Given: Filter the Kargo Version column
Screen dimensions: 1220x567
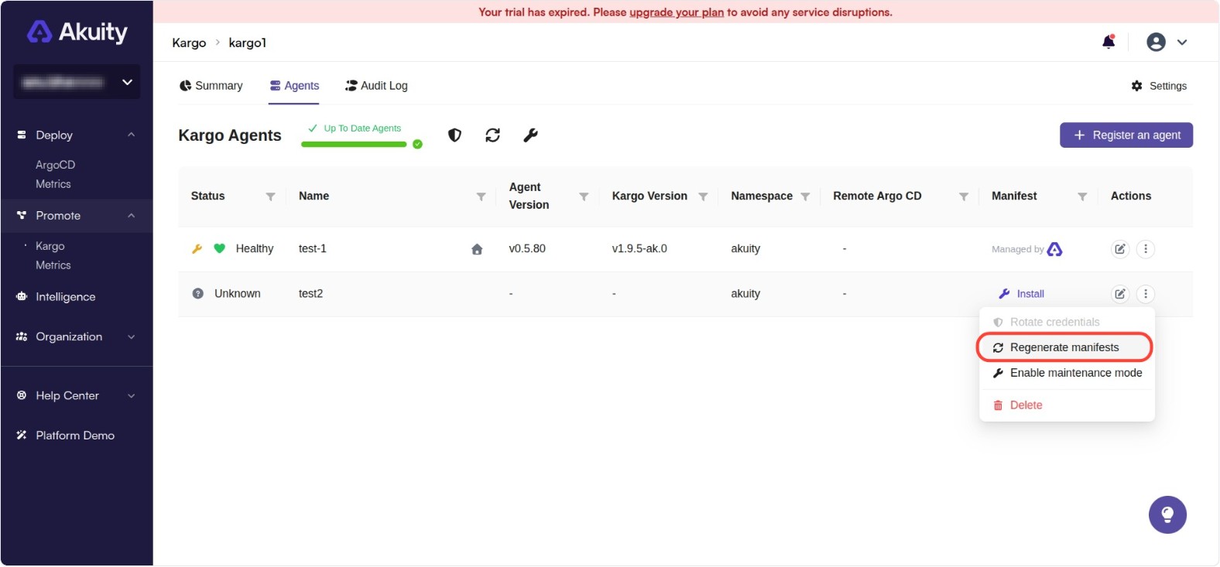Looking at the screenshot, I should pyautogui.click(x=703, y=196).
